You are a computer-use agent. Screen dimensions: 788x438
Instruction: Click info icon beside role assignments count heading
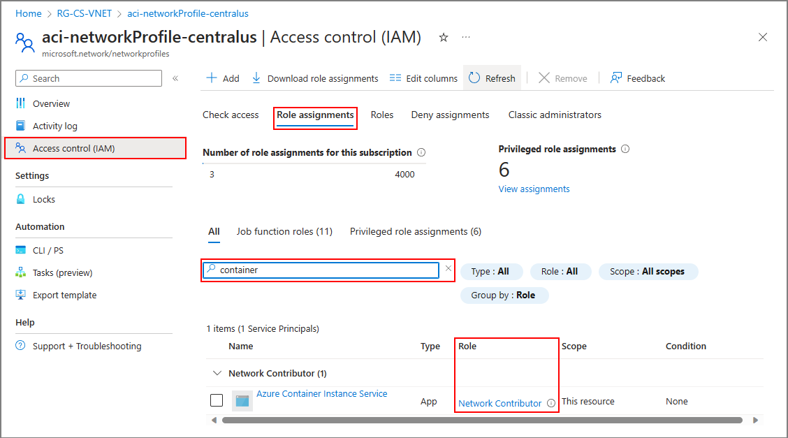click(x=421, y=152)
